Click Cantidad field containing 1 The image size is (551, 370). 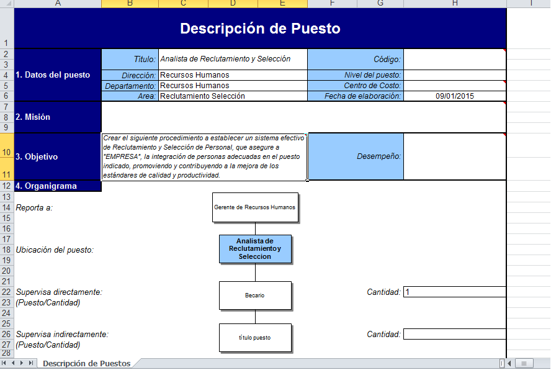[x=455, y=292]
